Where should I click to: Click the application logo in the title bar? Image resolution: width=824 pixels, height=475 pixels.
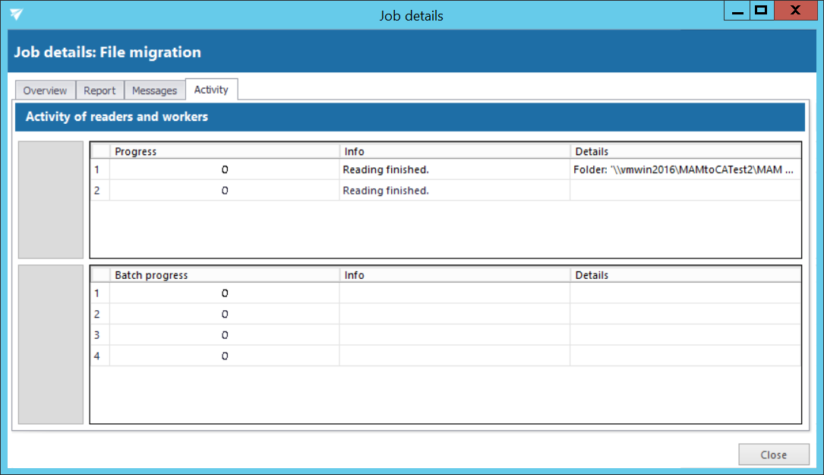coord(17,14)
